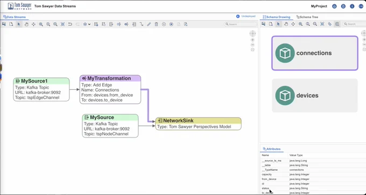
Task: Click the save image icon in Data Streams toolbar
Action: pos(4,24)
